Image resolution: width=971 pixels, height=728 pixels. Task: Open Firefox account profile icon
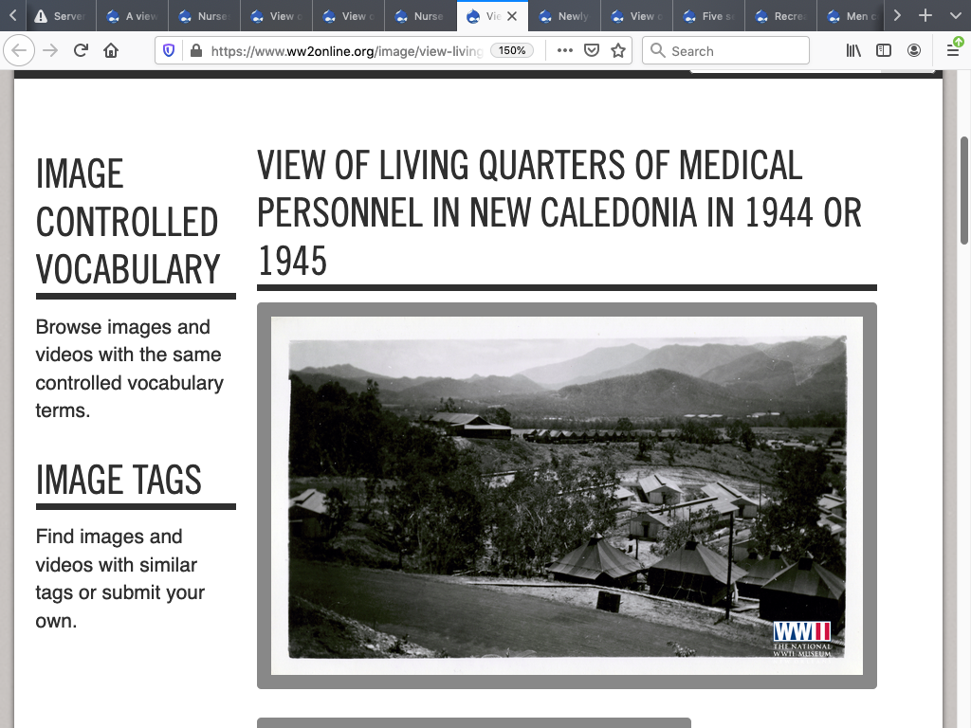coord(914,51)
